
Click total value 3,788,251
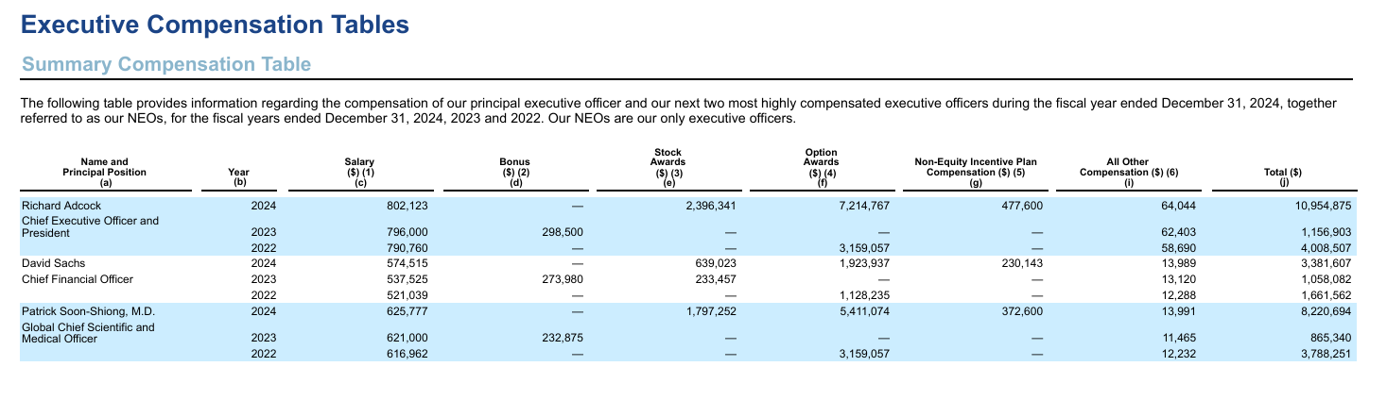click(1325, 355)
